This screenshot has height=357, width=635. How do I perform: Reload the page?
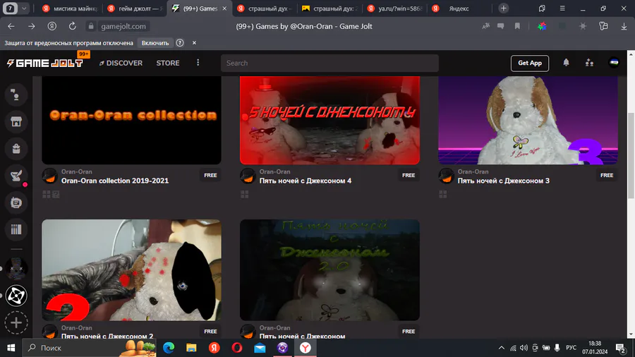pyautogui.click(x=73, y=26)
